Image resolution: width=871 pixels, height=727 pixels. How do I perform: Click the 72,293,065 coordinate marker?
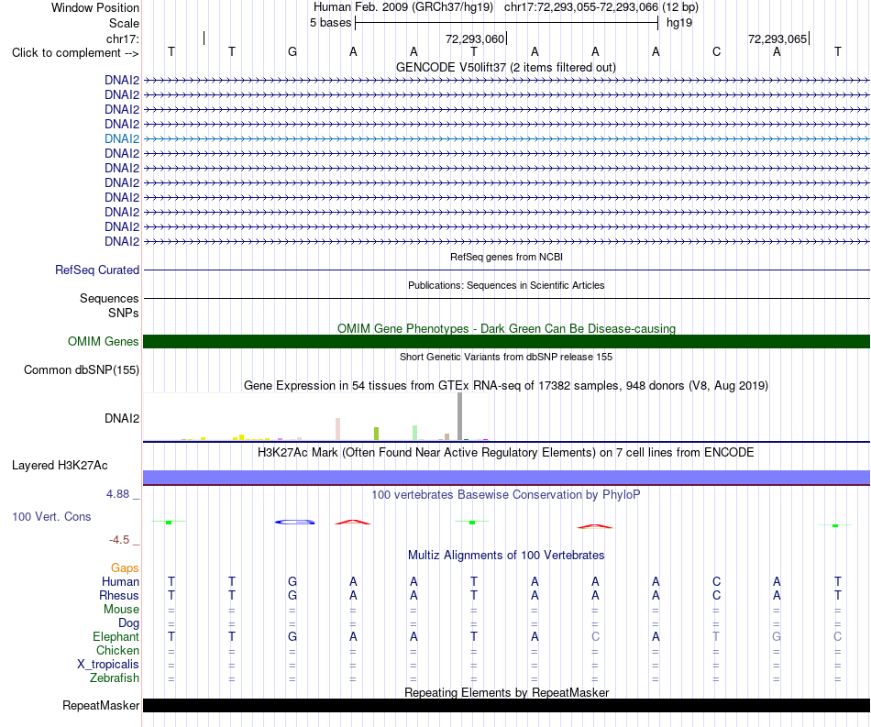pyautogui.click(x=777, y=39)
